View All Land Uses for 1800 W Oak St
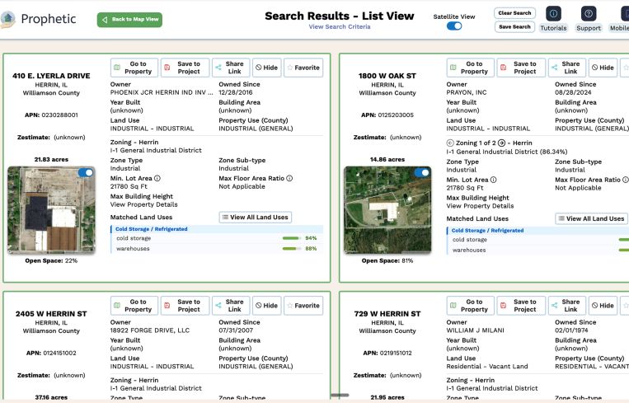Viewport: 629px width, 403px height. tap(591, 218)
